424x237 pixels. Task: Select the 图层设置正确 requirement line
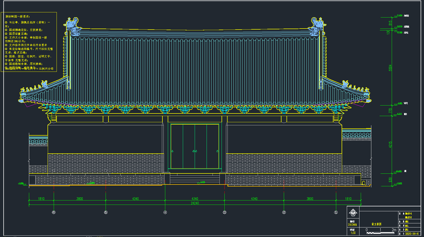(x=18, y=34)
